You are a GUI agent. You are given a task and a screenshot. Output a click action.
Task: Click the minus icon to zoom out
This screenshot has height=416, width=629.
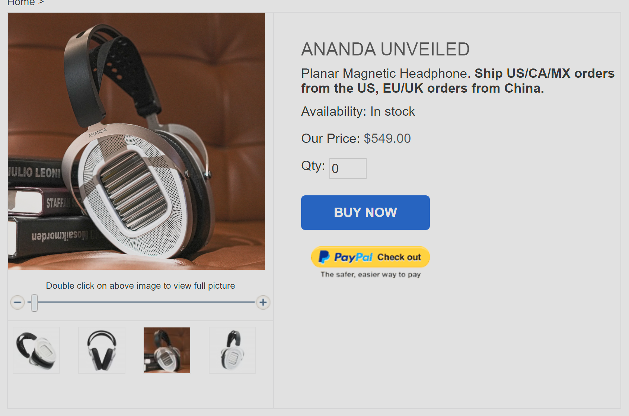[17, 303]
